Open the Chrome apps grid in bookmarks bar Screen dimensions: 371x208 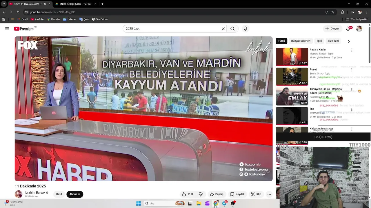tap(4, 19)
